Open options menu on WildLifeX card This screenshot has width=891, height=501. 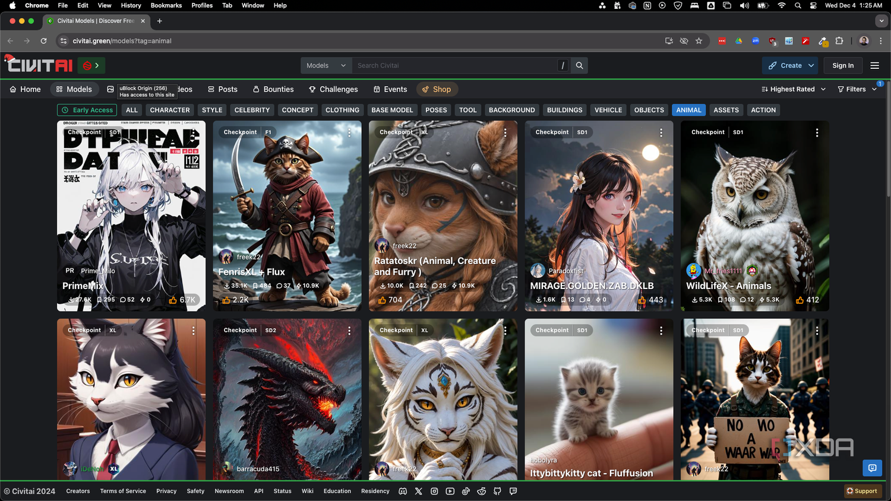[x=817, y=132]
